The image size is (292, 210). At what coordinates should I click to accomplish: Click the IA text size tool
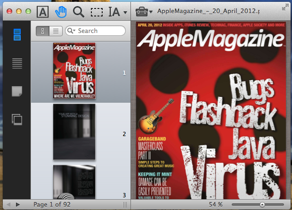pyautogui.click(x=114, y=12)
